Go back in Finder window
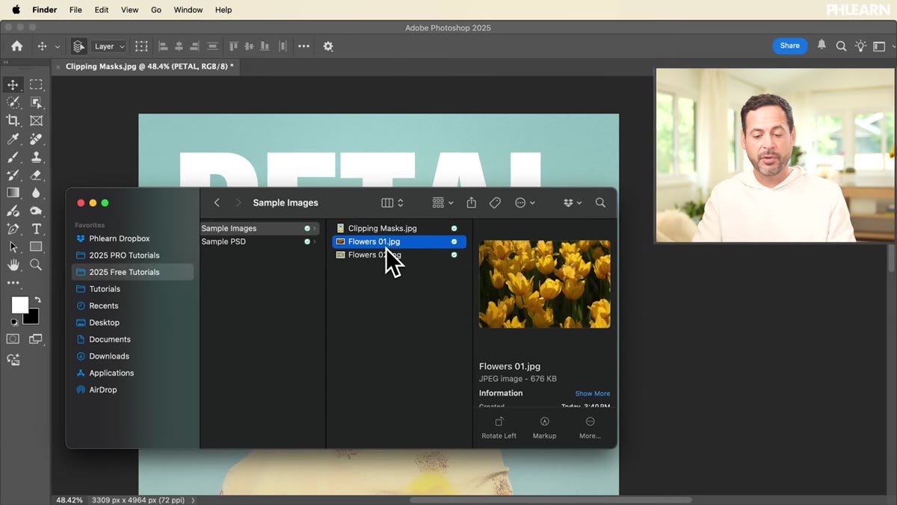The height and width of the screenshot is (505, 897). tap(217, 202)
